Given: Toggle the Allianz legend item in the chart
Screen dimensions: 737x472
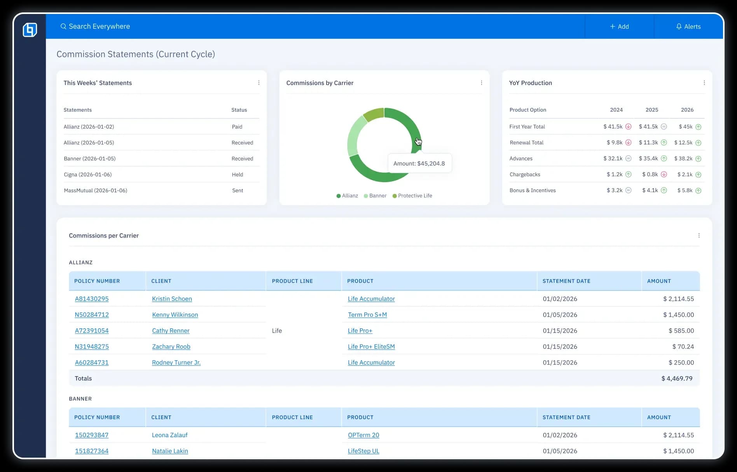Looking at the screenshot, I should [347, 196].
